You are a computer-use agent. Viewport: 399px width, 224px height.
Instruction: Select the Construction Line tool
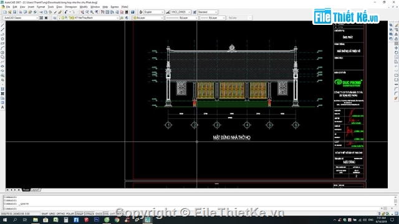pos(2,30)
